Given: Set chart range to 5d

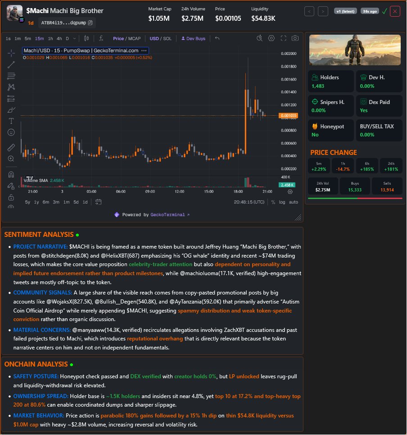Looking at the screenshot, I should click(x=76, y=202).
